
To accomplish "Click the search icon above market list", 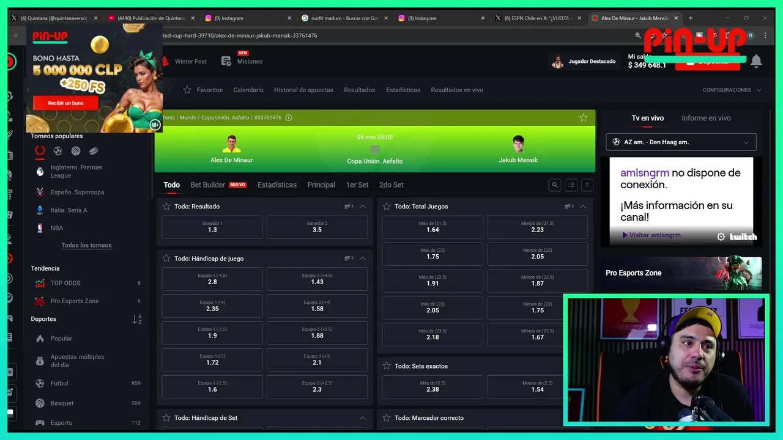I will pos(555,185).
